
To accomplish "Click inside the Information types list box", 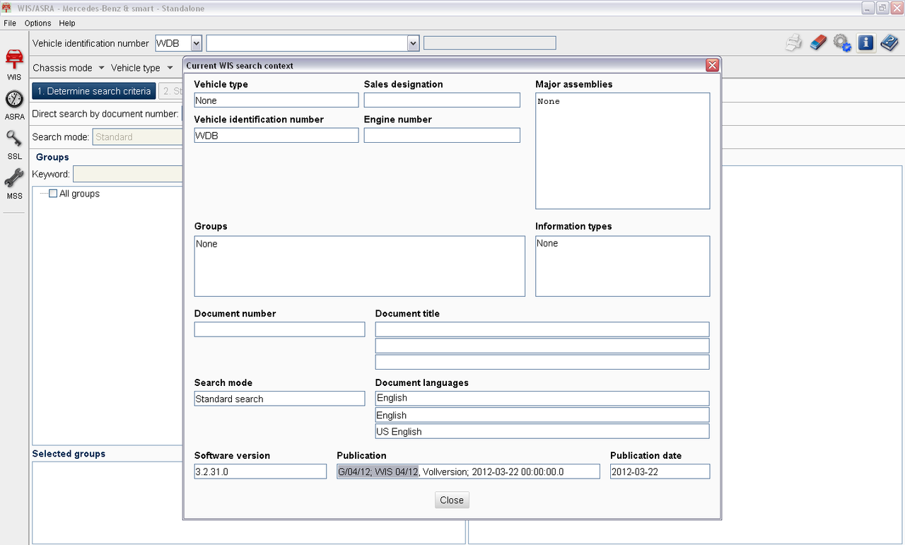I will coord(623,266).
